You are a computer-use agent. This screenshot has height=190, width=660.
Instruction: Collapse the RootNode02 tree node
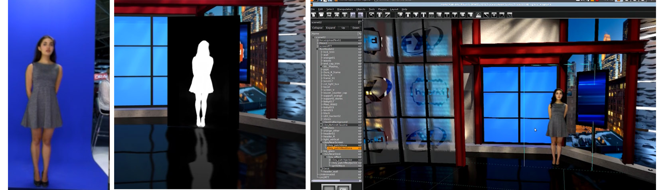(x=318, y=49)
